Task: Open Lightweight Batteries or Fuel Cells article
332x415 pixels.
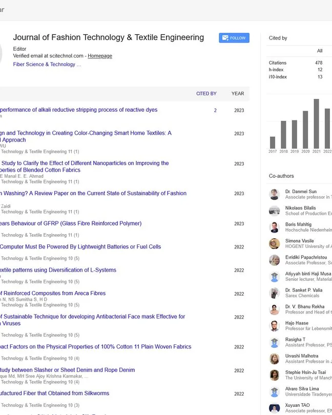Action: point(80,247)
